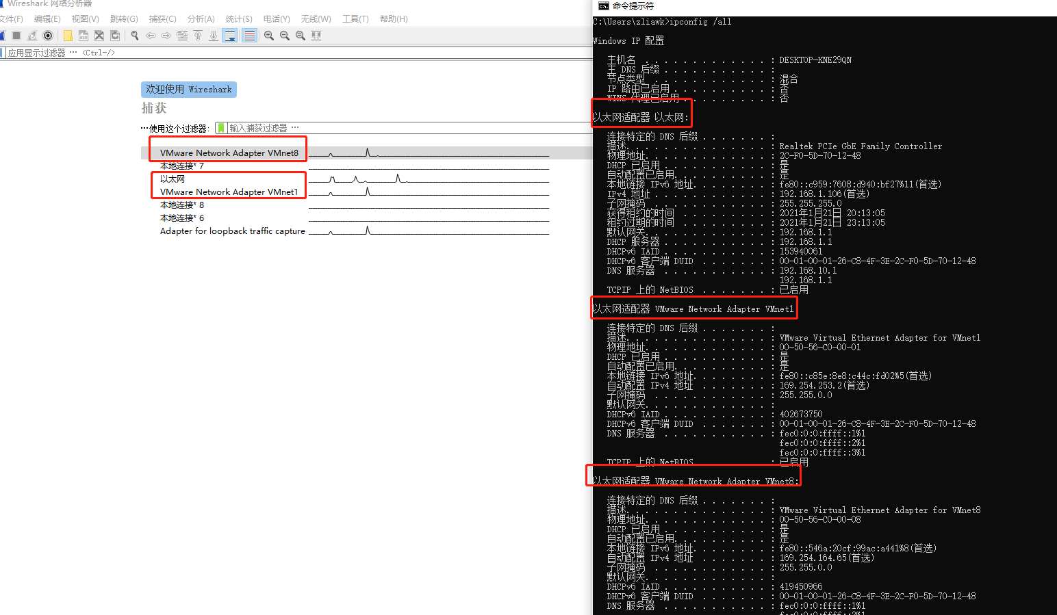Click the command prompt window icon
The height and width of the screenshot is (615, 1057).
tap(603, 6)
